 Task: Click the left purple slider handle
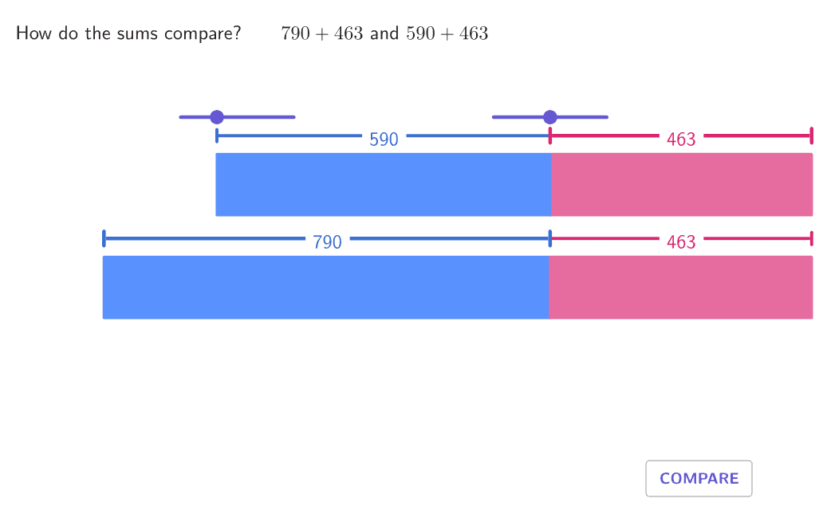(x=217, y=117)
